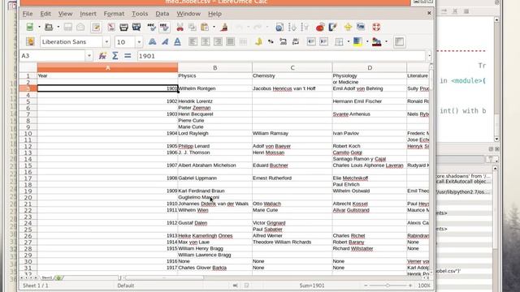Open the Edit menu
Screen dimensions: 520x292
[x=45, y=14]
